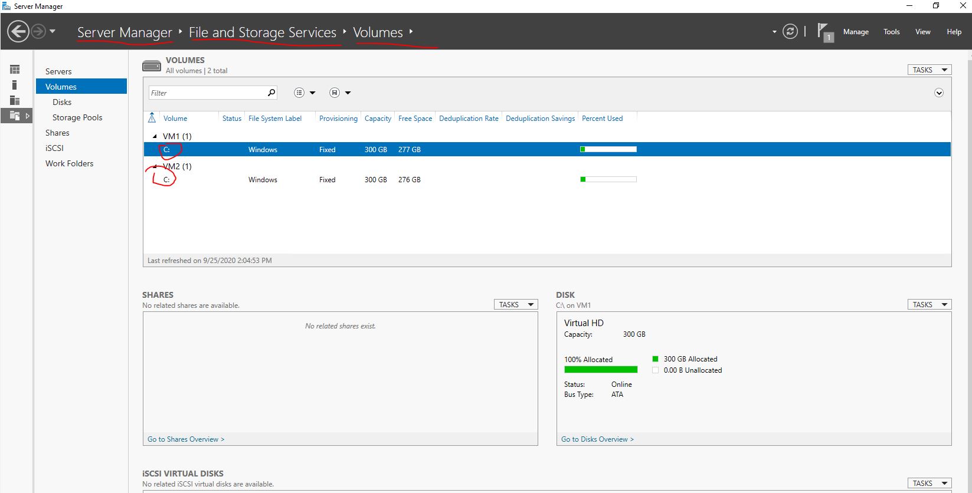This screenshot has height=493, width=972.
Task: Select Work Folders in navigation pane
Action: click(69, 163)
